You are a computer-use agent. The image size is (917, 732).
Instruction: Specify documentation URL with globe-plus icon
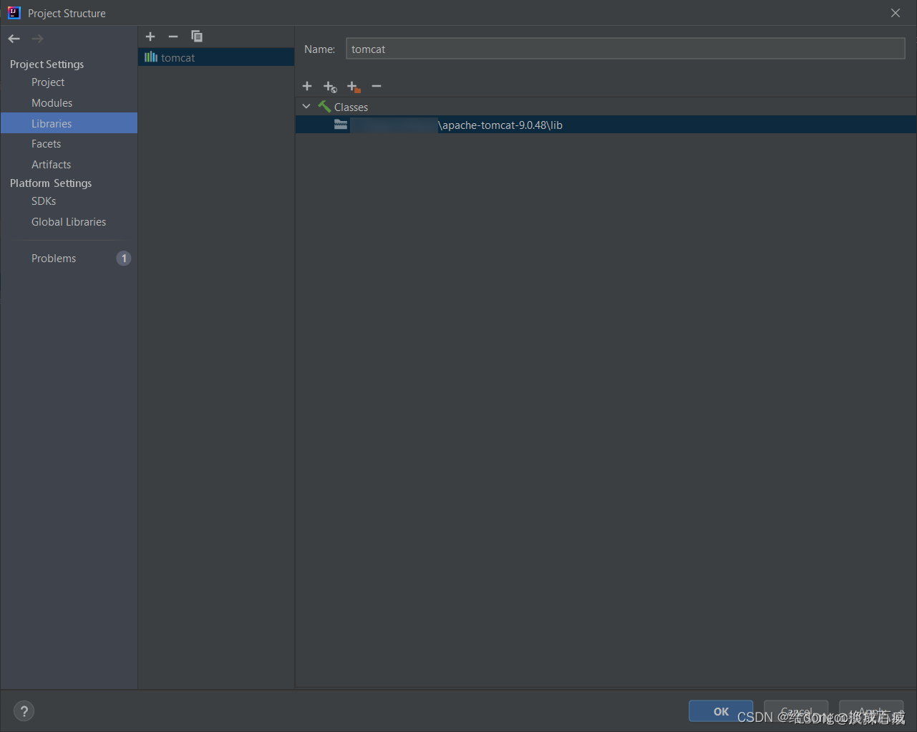[330, 87]
